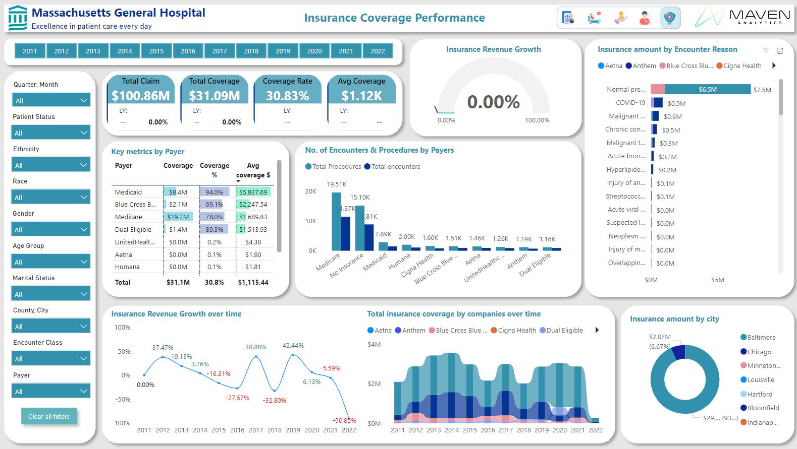Image resolution: width=797 pixels, height=449 pixels.
Task: Click the Dual Eligible row payer name
Action: coord(133,229)
